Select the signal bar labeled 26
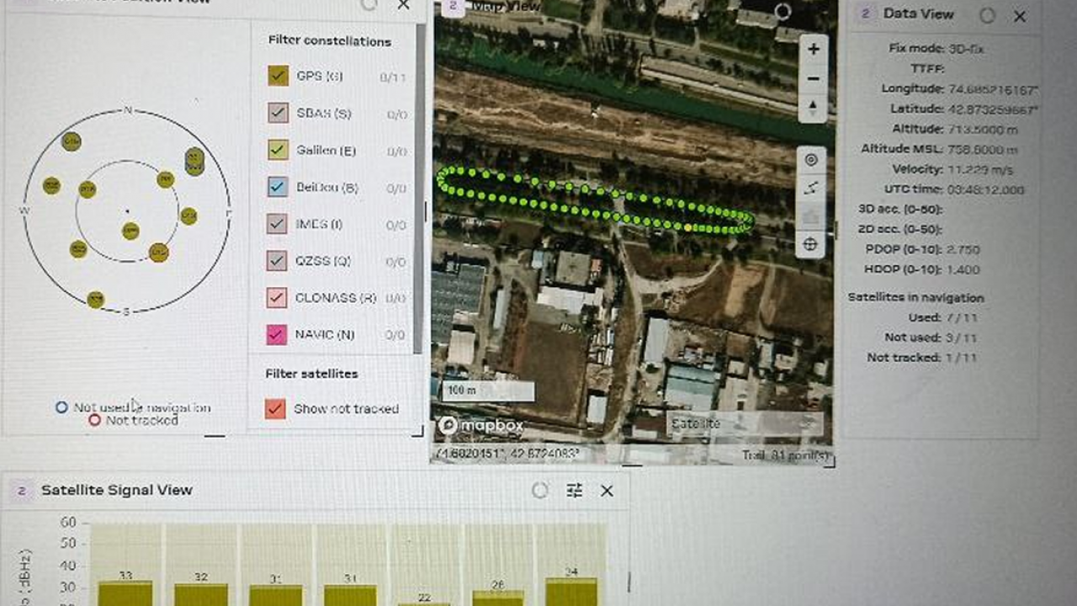The width and height of the screenshot is (1077, 606). (498, 598)
